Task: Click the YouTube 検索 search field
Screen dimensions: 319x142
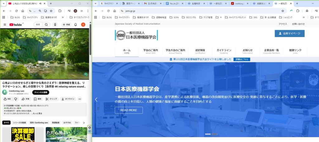Action: [38, 25]
